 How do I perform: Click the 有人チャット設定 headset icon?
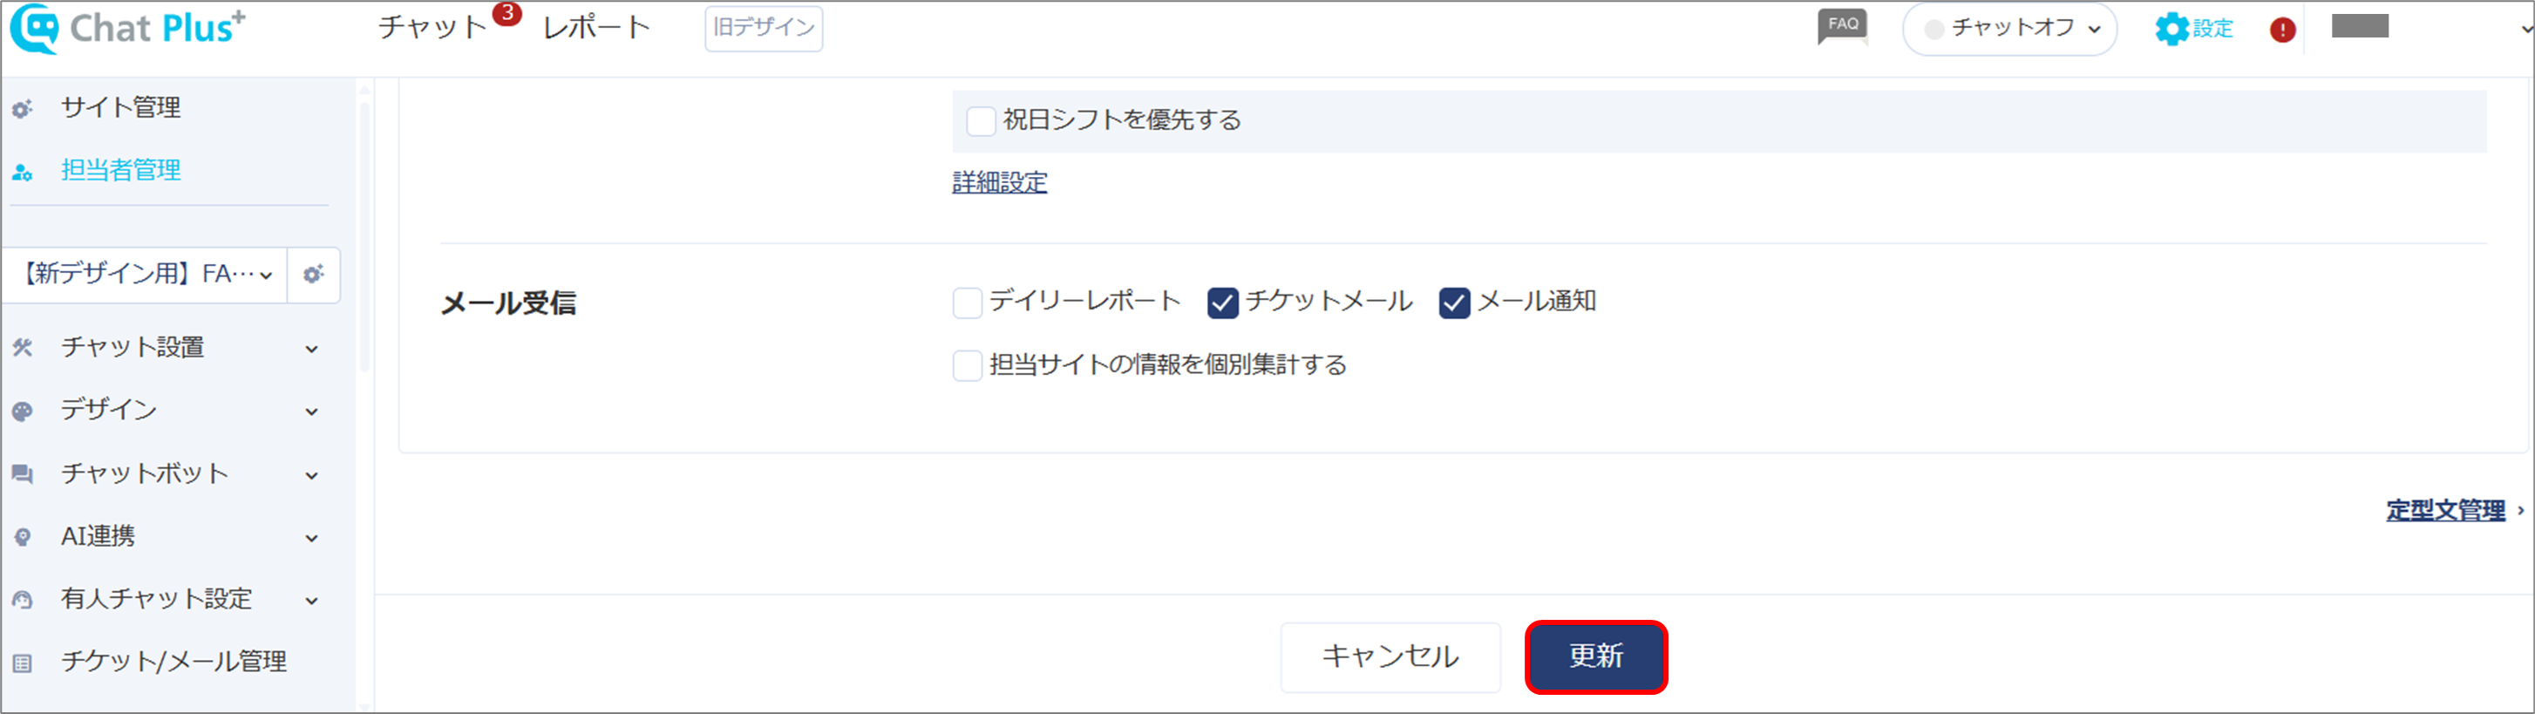coord(23,600)
